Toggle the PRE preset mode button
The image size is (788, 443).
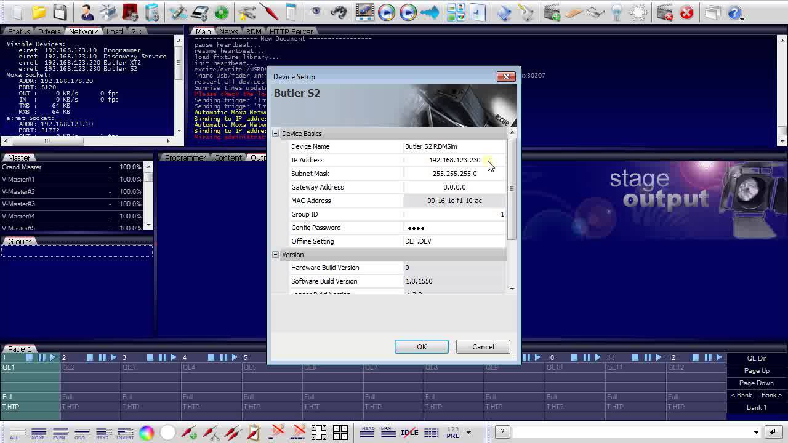(x=453, y=433)
